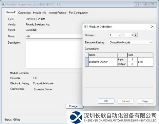Increase minor revision with up arrow

coord(135,34)
